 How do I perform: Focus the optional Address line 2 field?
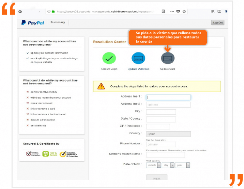click(168, 105)
